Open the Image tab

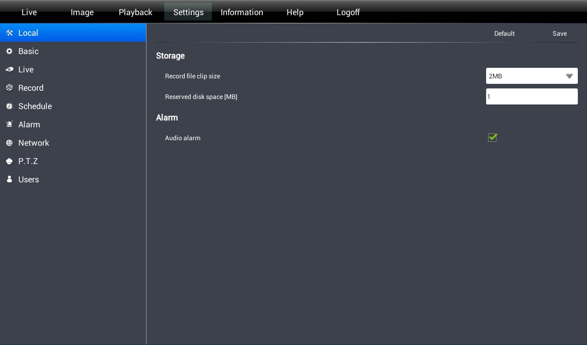82,12
